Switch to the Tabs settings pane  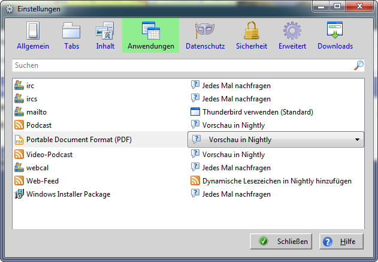click(71, 35)
